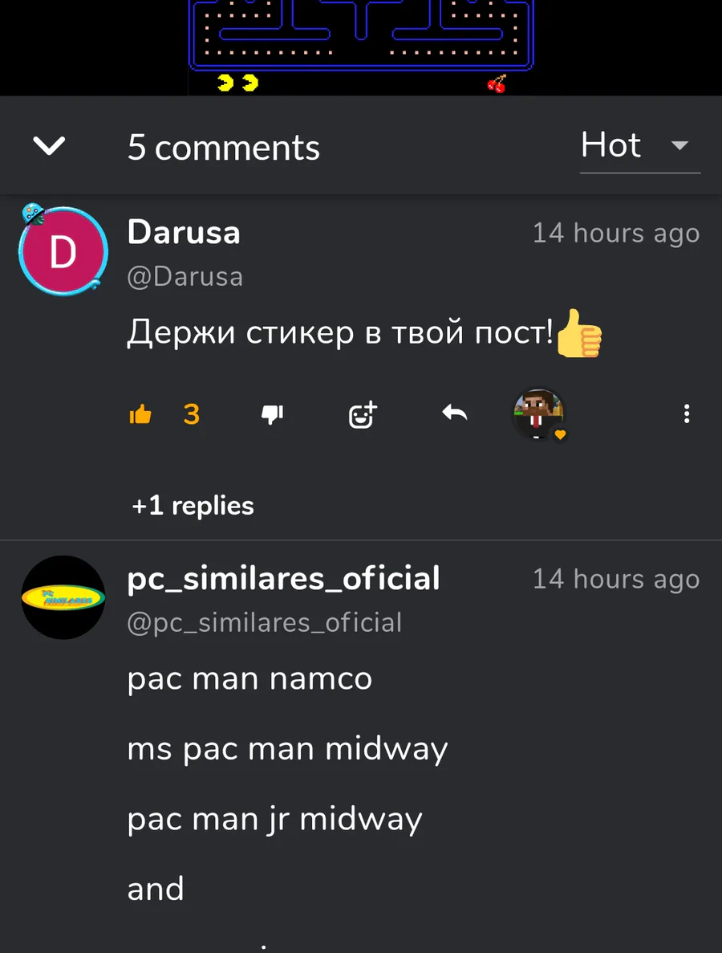The height and width of the screenshot is (953, 722).
Task: Open pc_similares_oficial profile avatar
Action: (63, 597)
